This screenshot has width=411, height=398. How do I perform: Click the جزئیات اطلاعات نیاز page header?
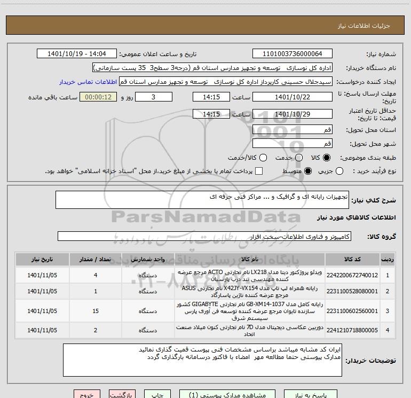pos(363,26)
